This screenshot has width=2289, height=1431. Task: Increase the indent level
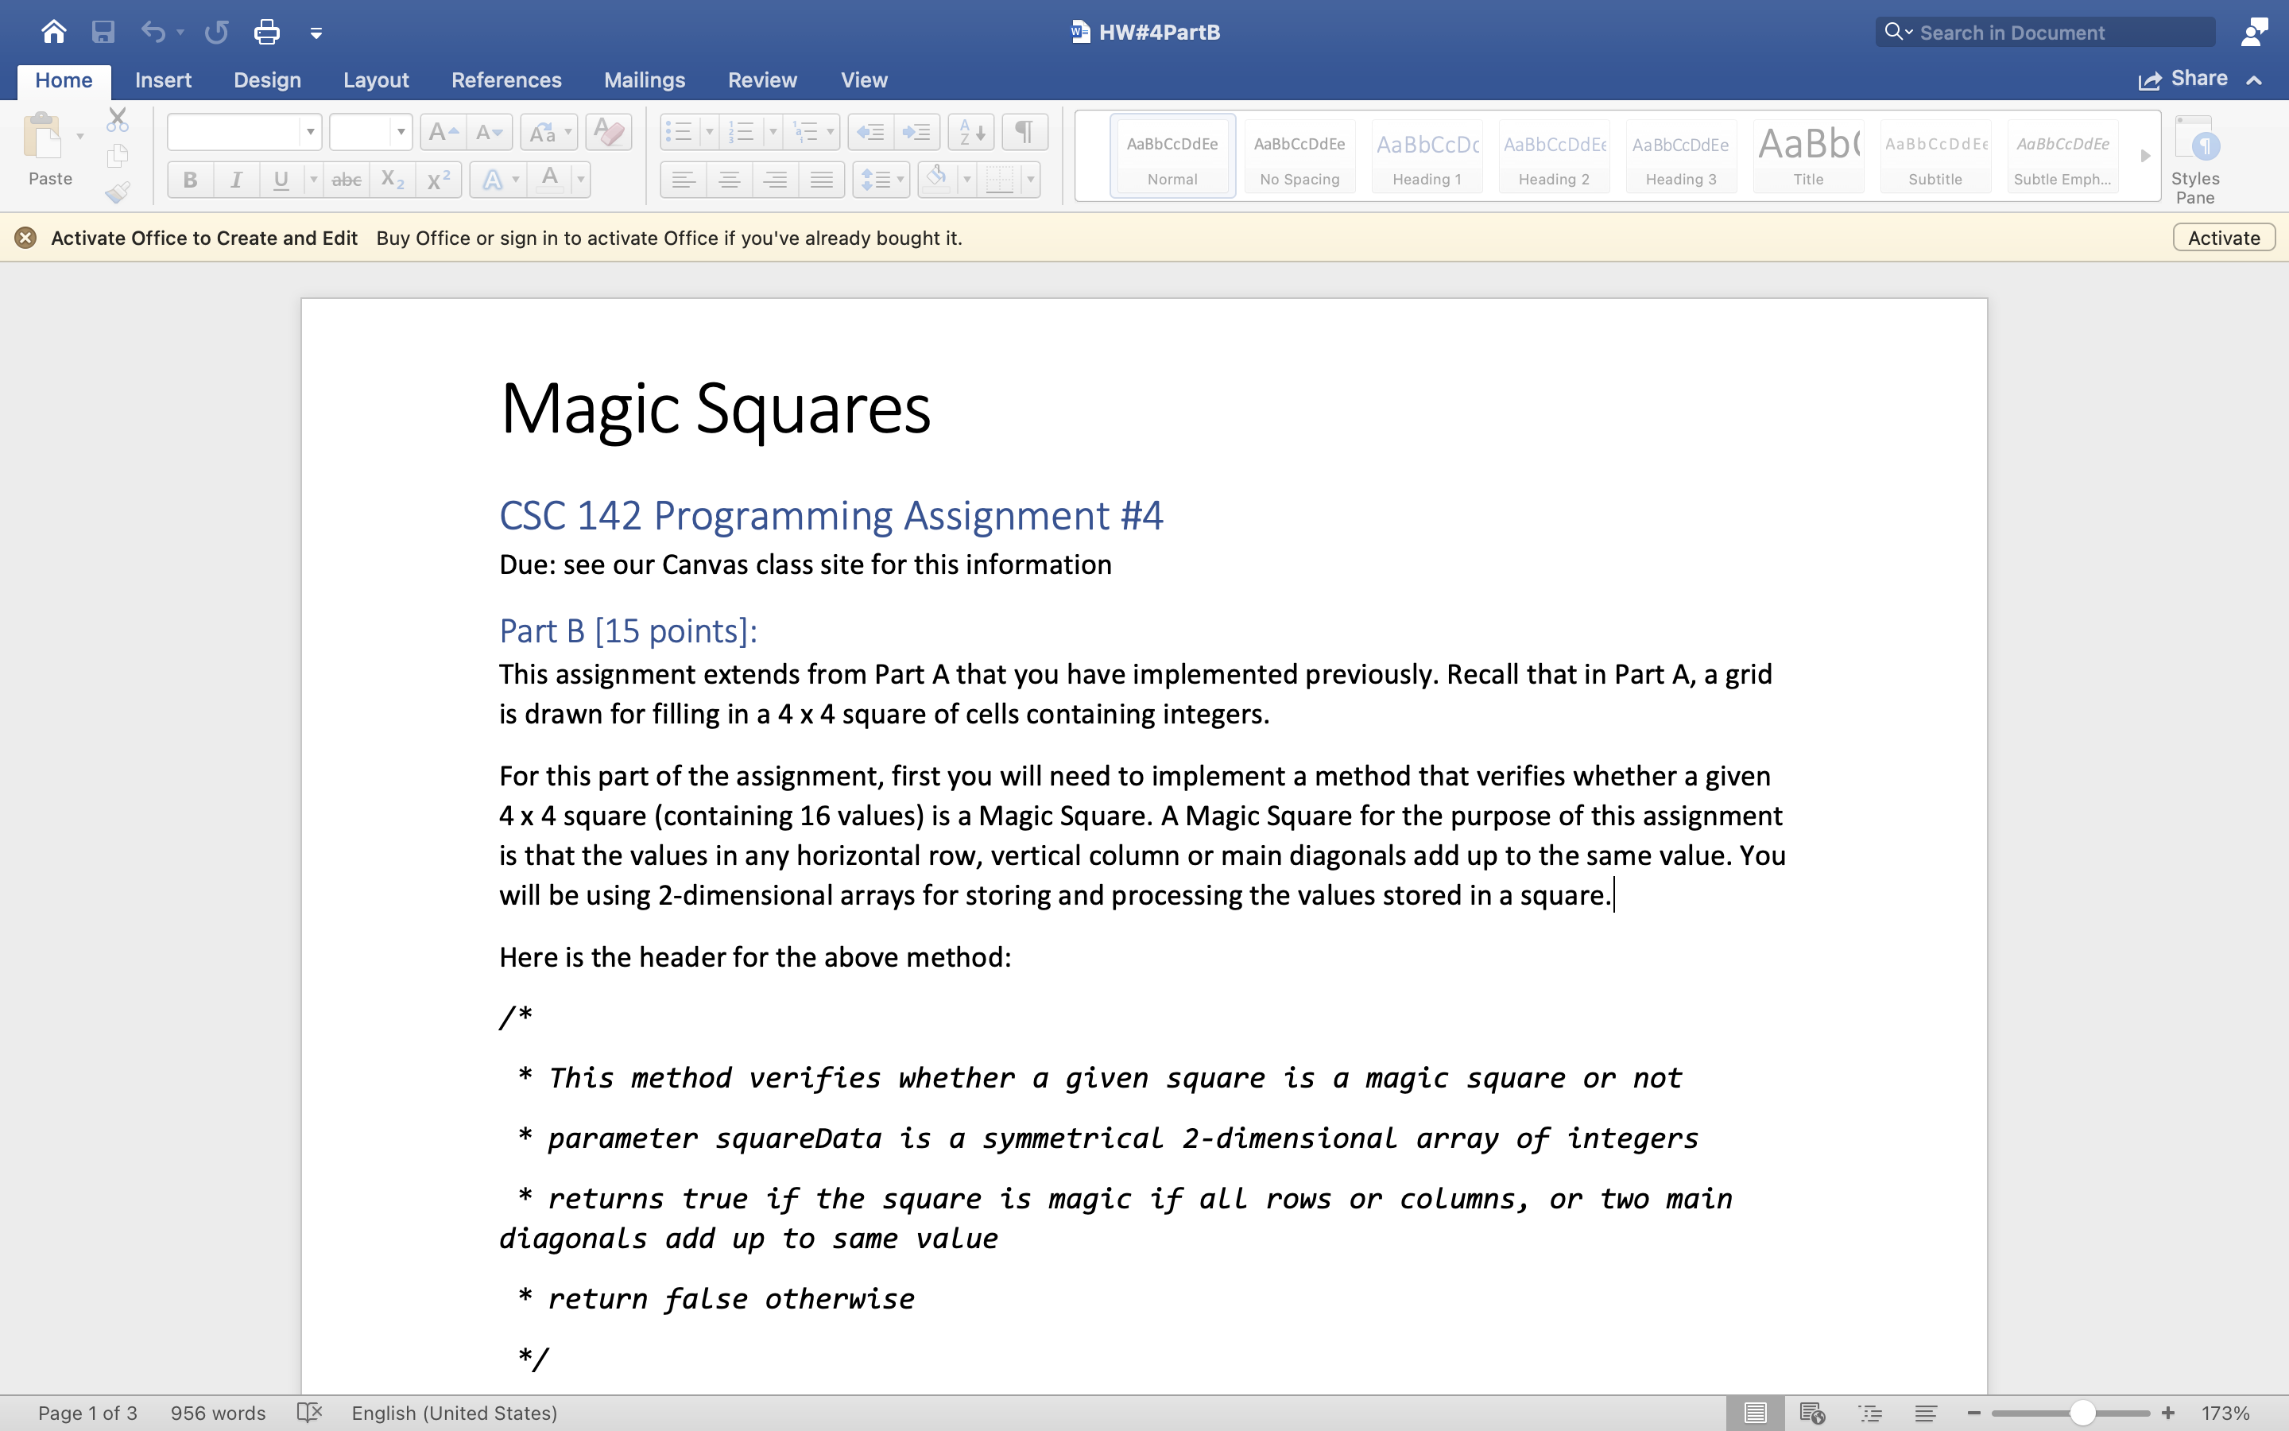pos(916,131)
